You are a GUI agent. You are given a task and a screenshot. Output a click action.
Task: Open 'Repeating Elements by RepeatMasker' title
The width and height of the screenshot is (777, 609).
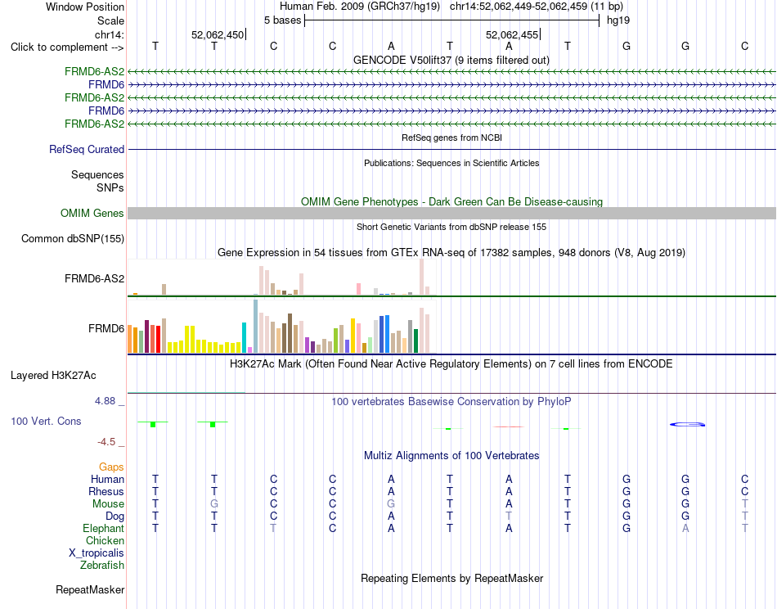(x=451, y=579)
